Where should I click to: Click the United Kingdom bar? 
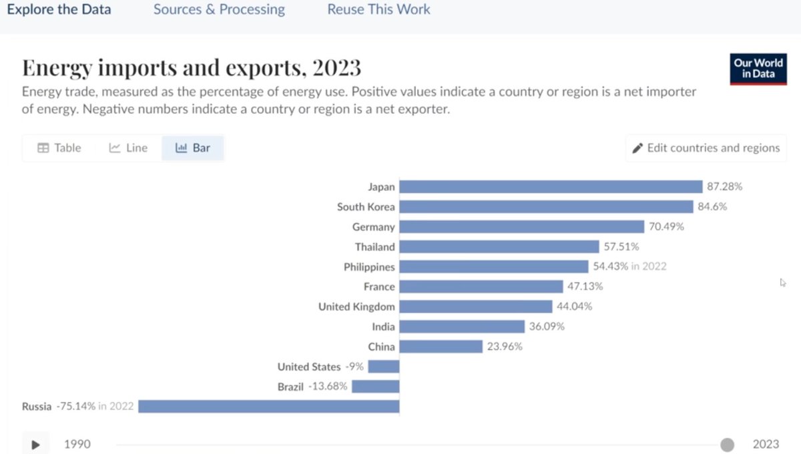click(x=476, y=307)
